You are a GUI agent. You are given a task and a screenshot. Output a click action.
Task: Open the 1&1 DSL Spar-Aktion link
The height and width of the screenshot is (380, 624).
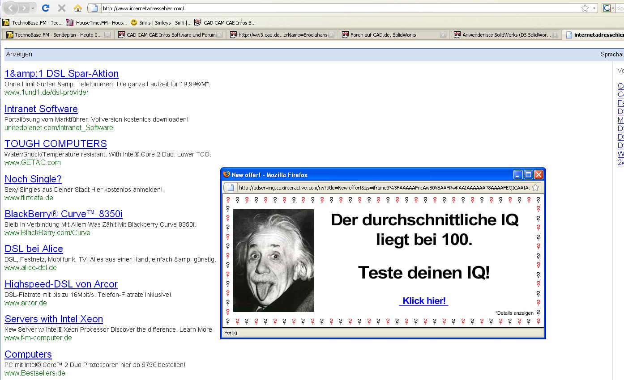61,74
